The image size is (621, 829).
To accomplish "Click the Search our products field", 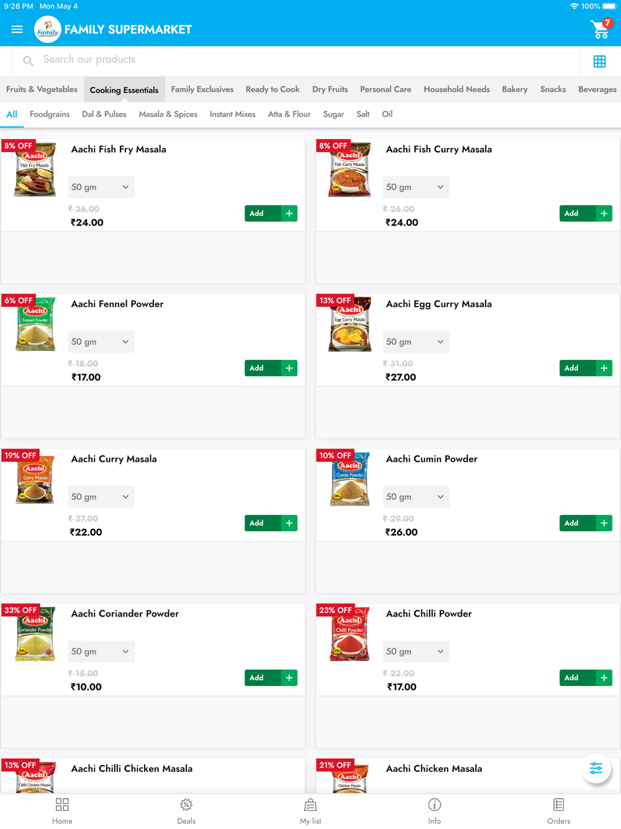I will point(297,60).
